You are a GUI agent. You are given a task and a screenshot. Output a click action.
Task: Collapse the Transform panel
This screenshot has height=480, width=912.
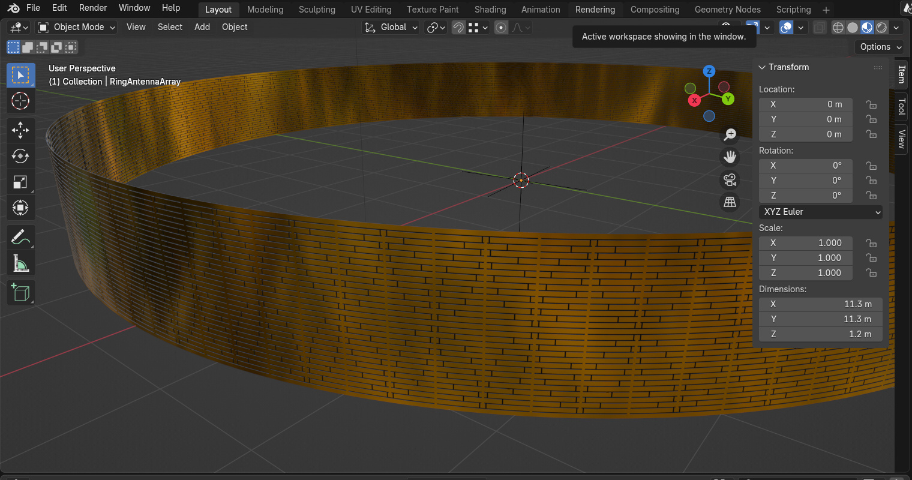[763, 67]
